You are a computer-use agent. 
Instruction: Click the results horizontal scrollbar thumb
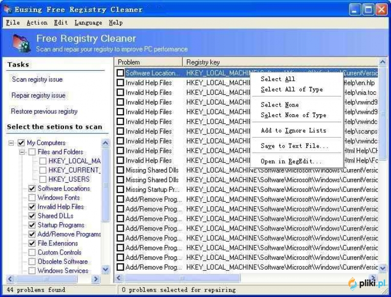(x=182, y=277)
